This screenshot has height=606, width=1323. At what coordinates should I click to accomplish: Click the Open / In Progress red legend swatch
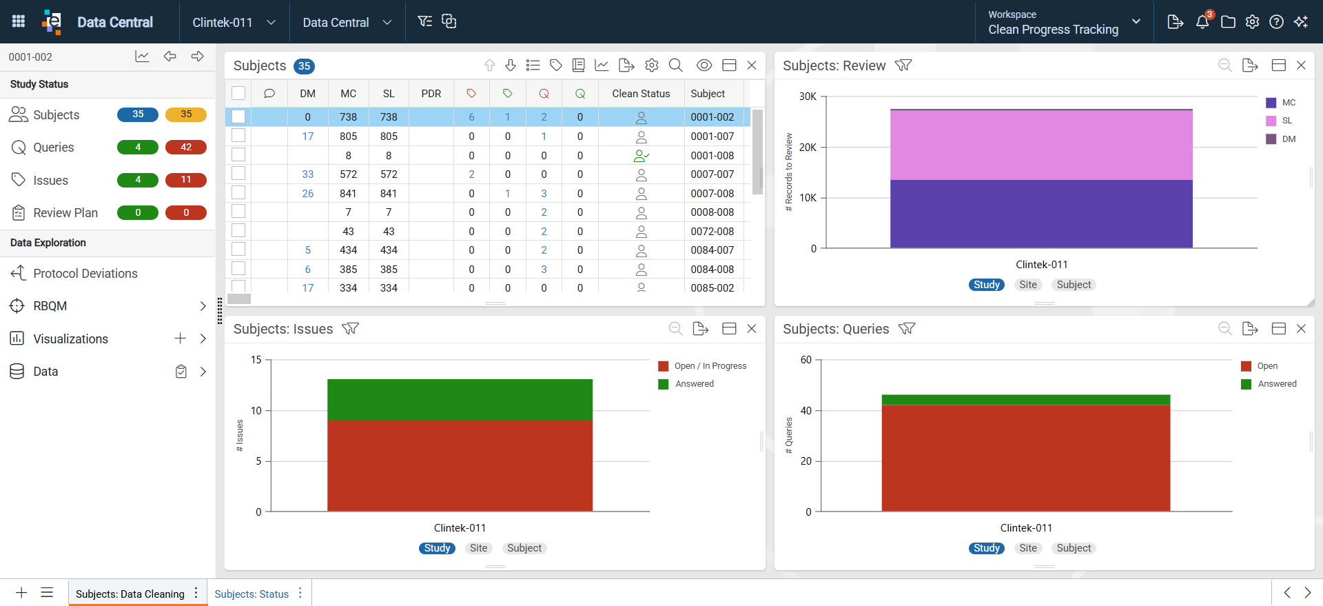click(x=664, y=366)
